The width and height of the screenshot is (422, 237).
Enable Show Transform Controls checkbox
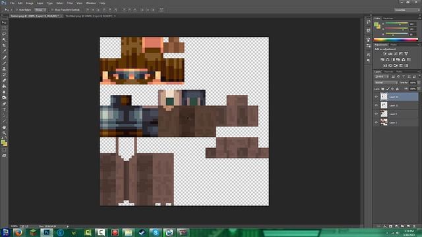pos(52,10)
